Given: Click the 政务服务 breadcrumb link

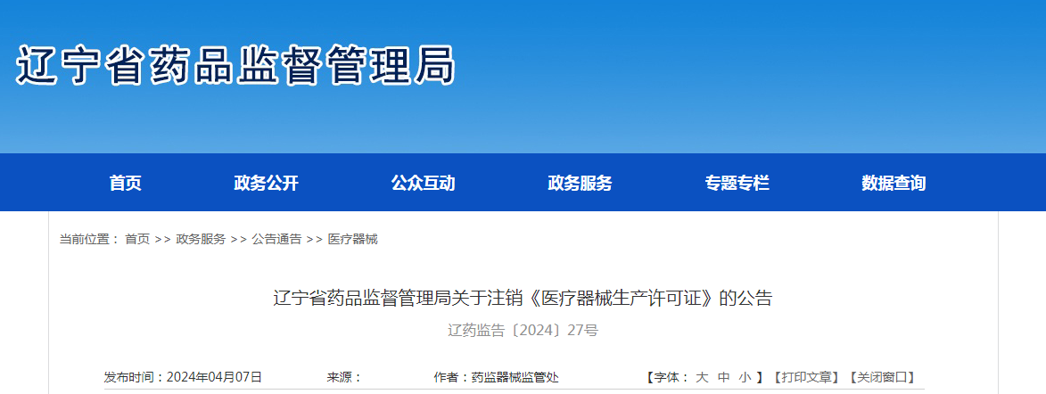Looking at the screenshot, I should [201, 239].
